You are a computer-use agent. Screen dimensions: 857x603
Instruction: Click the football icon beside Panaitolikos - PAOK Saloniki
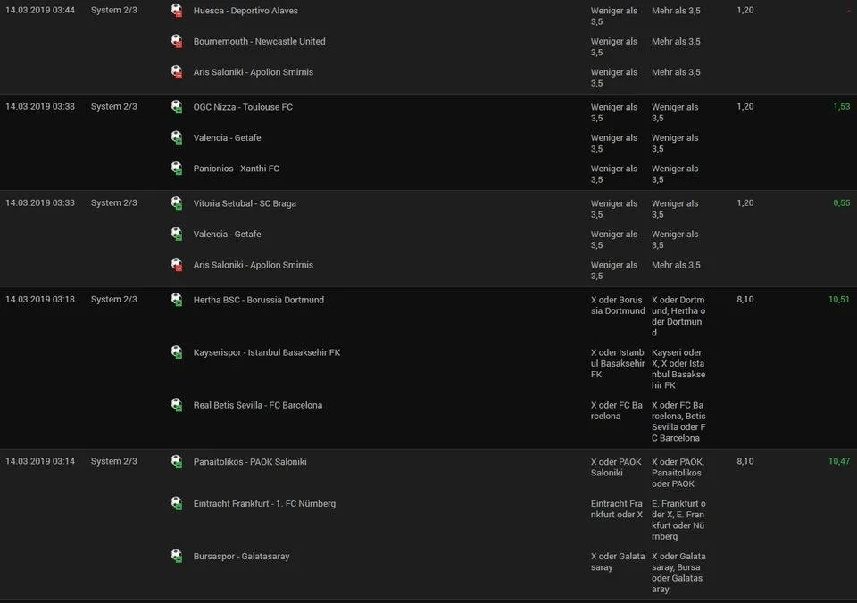click(176, 461)
